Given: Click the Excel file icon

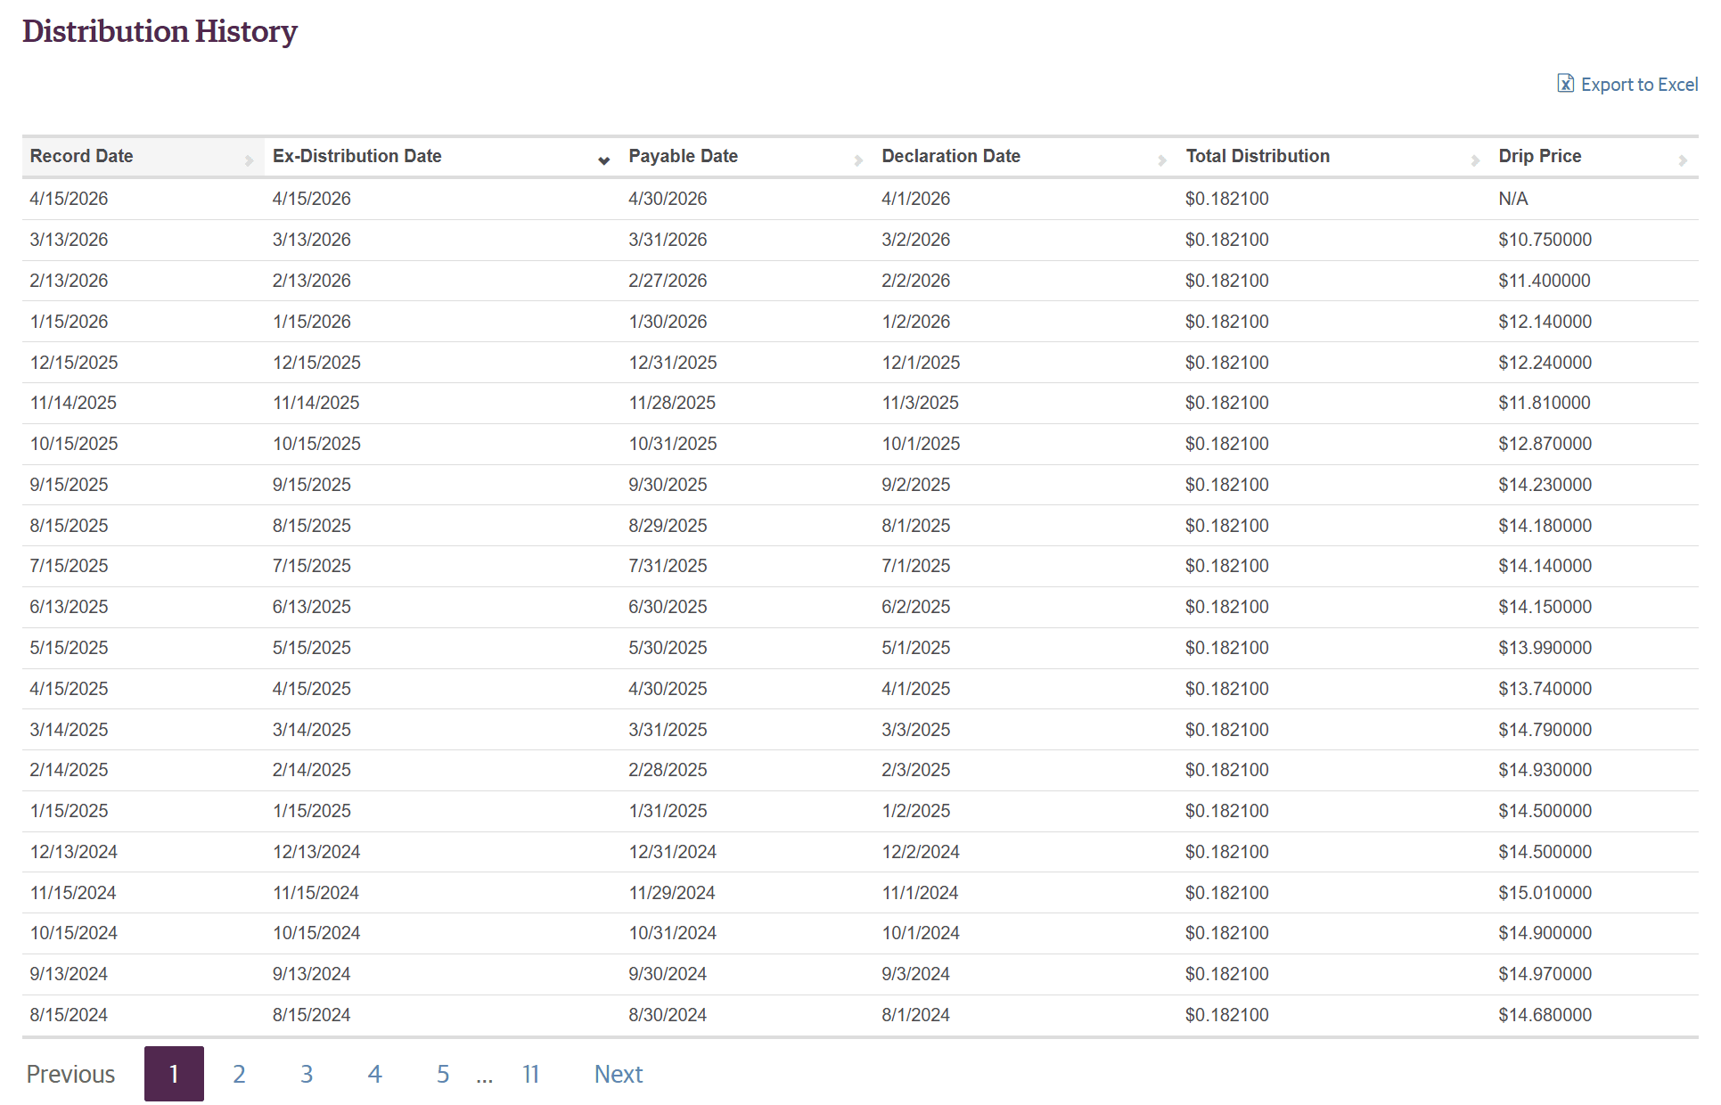Looking at the screenshot, I should 1565,83.
